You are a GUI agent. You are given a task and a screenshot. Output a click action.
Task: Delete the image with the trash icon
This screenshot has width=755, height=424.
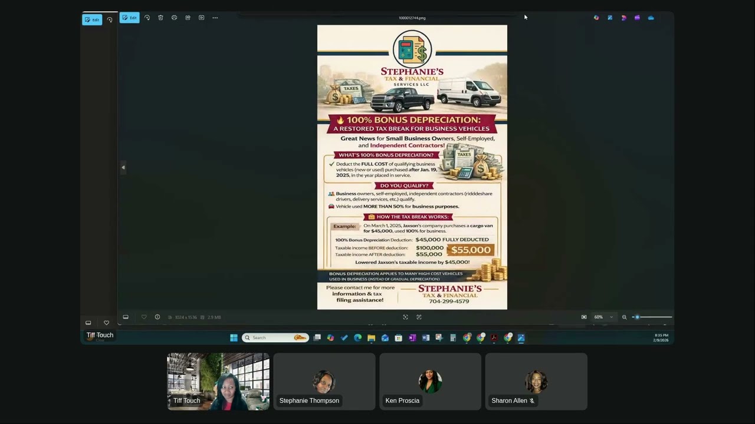(160, 18)
